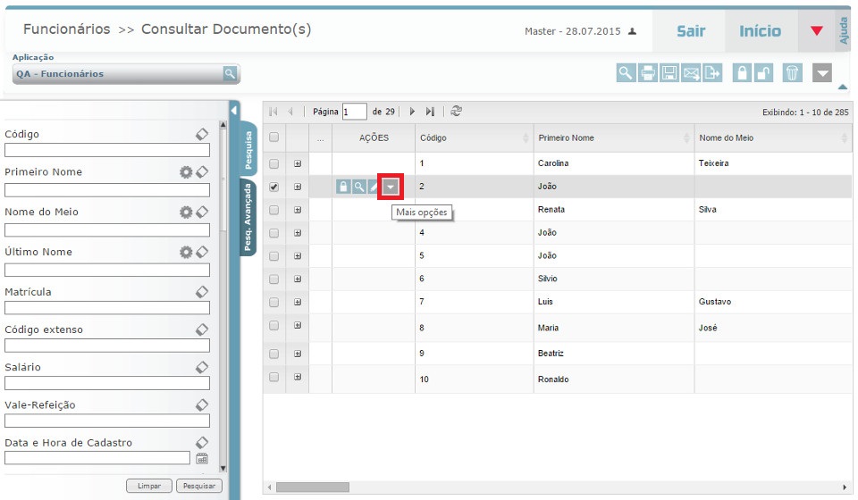The width and height of the screenshot is (858, 500).
Task: Uncheck the checkbox for row 2 João
Action: pyautogui.click(x=273, y=187)
